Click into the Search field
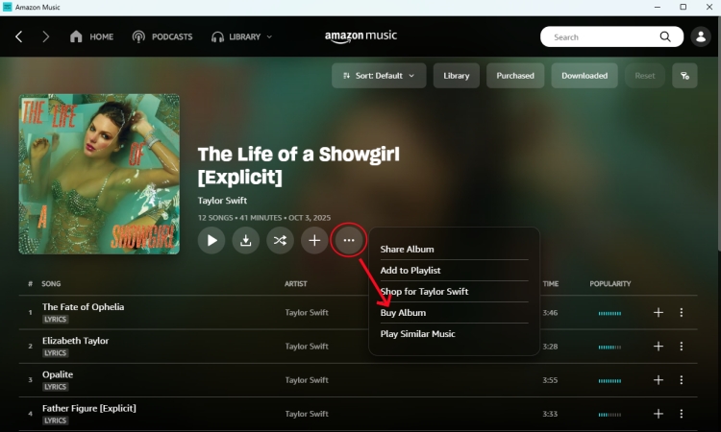 [x=603, y=36]
